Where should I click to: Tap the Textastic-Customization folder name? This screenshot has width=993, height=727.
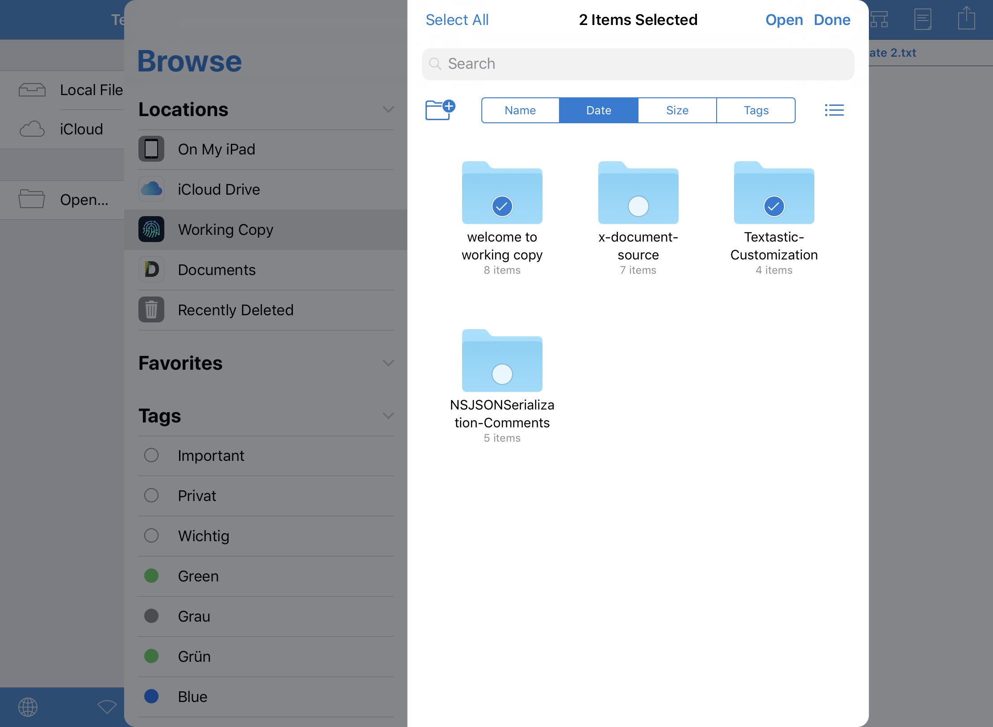[774, 246]
